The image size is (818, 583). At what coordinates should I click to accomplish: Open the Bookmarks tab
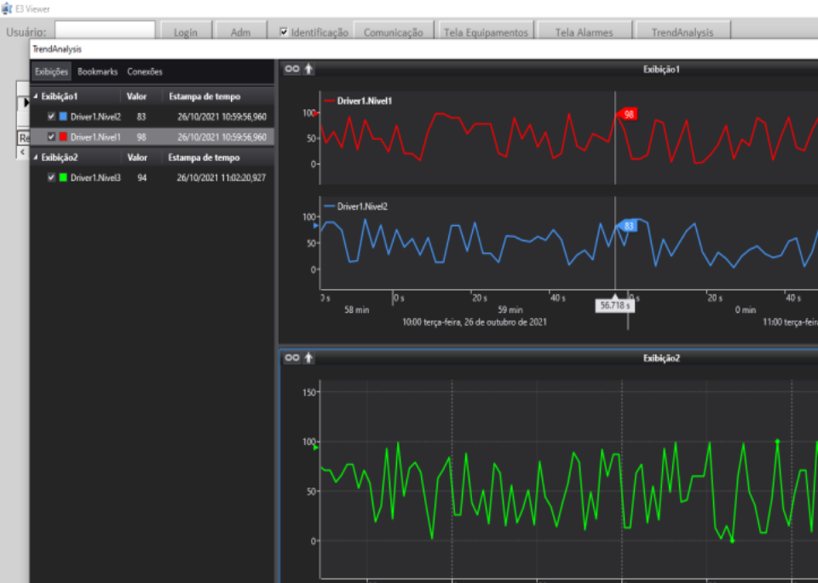[97, 72]
